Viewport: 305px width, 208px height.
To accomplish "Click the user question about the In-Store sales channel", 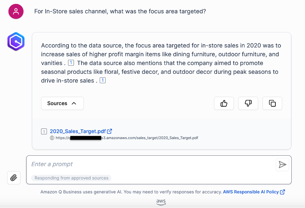I will coord(120,11).
